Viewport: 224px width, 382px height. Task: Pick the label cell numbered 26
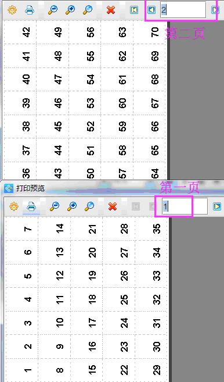pyautogui.click(x=119, y=276)
